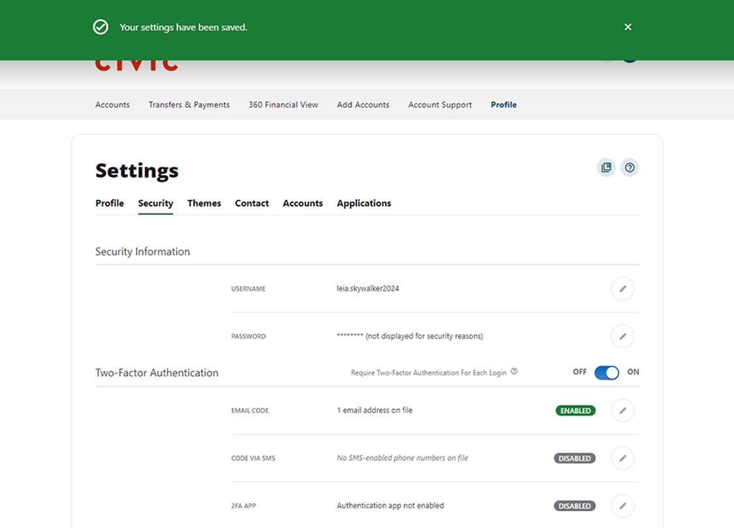Switch to the Profile settings tab
This screenshot has height=528, width=734.
pyautogui.click(x=110, y=203)
